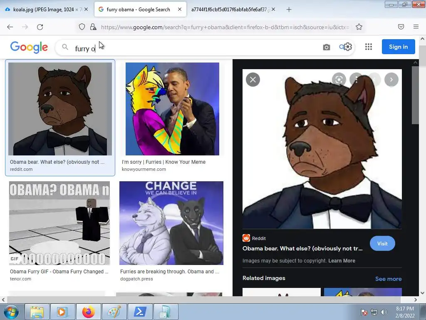Open tenor.com source link

(x=20, y=279)
